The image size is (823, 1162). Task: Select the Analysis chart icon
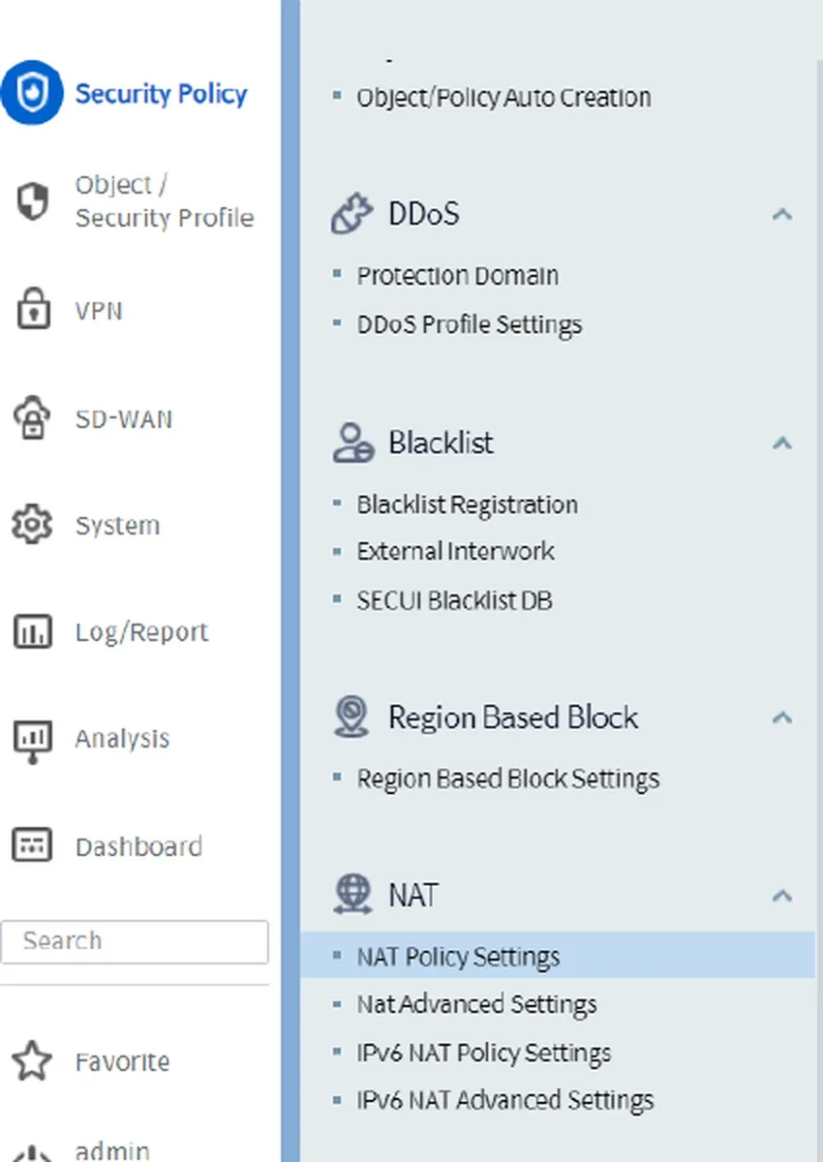[x=32, y=738]
